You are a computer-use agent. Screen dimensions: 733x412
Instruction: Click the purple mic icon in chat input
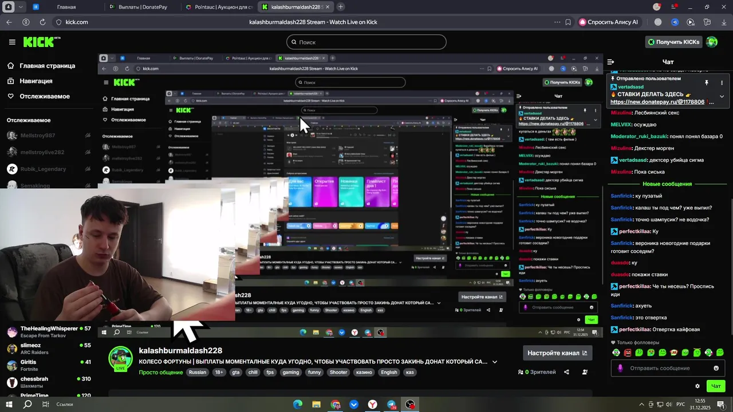[x=620, y=368]
